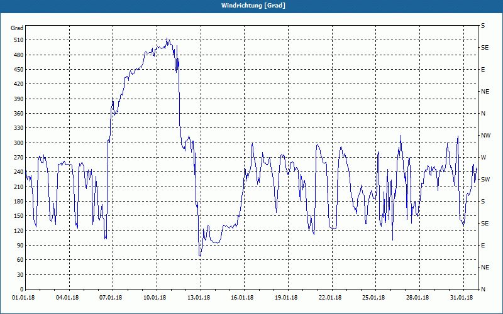Screen dimensions: 503x314
Task: Click the N compass label on the 0 baseline
Action: 483,290
